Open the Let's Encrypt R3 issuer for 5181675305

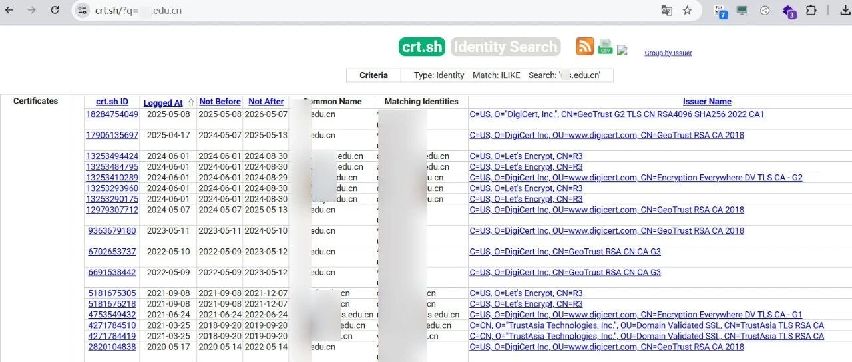(x=526, y=293)
